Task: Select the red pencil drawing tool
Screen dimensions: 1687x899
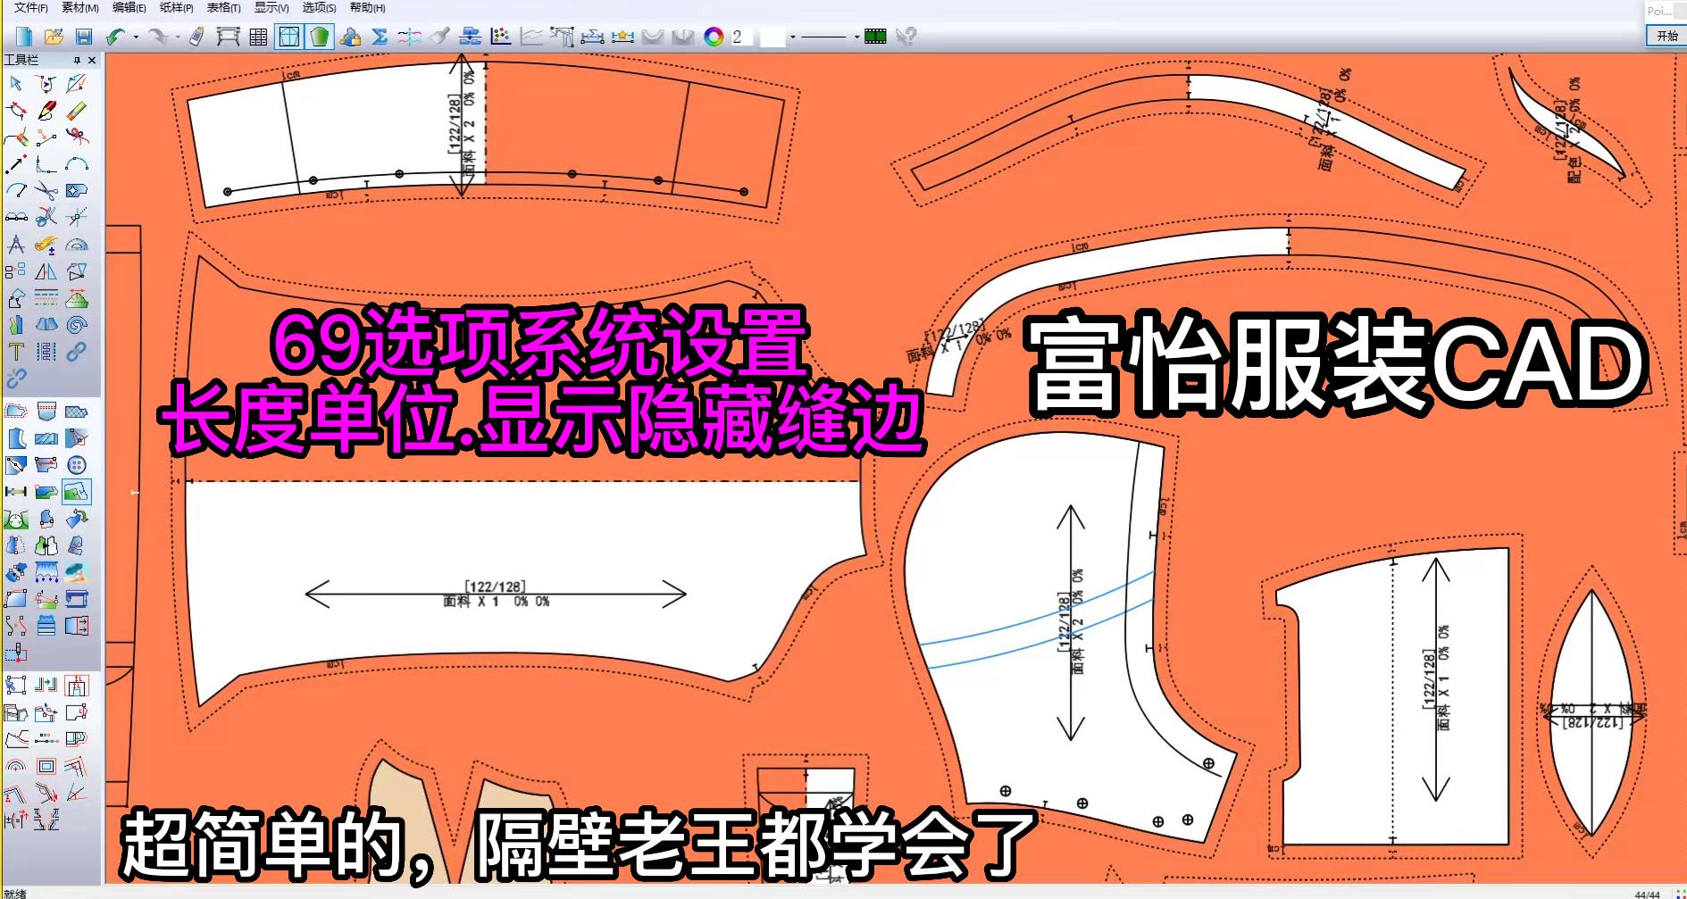Action: [x=46, y=111]
